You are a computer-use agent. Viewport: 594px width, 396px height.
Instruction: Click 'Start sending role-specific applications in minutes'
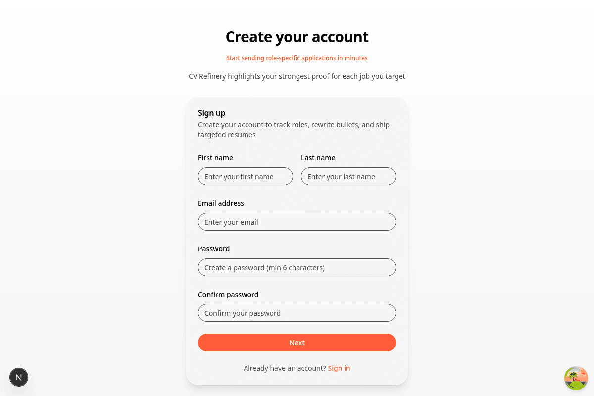point(297,58)
